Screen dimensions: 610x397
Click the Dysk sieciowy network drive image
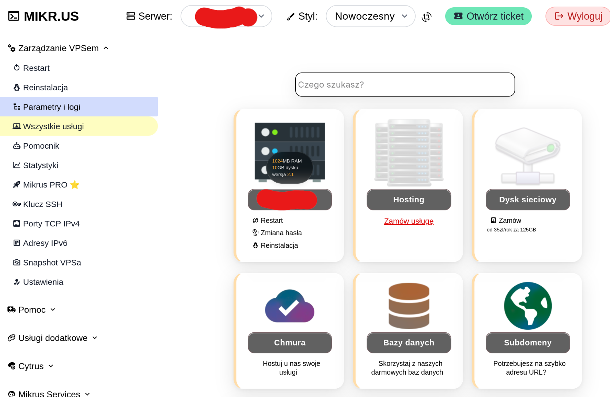click(x=528, y=156)
